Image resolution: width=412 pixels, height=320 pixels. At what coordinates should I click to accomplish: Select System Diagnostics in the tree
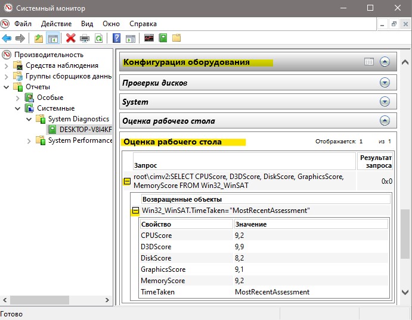(79, 119)
